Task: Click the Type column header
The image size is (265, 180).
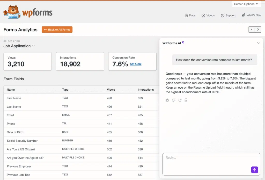Action: point(65,90)
